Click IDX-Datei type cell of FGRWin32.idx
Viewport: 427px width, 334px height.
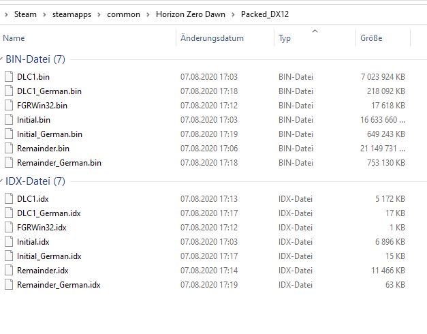pos(295,228)
